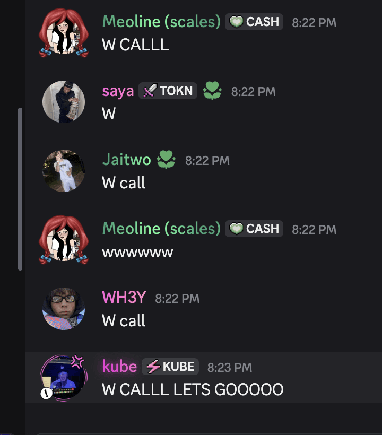The image size is (382, 435).
Task: Select the message W CALLL LETS GOOOOO
Action: [x=193, y=389]
